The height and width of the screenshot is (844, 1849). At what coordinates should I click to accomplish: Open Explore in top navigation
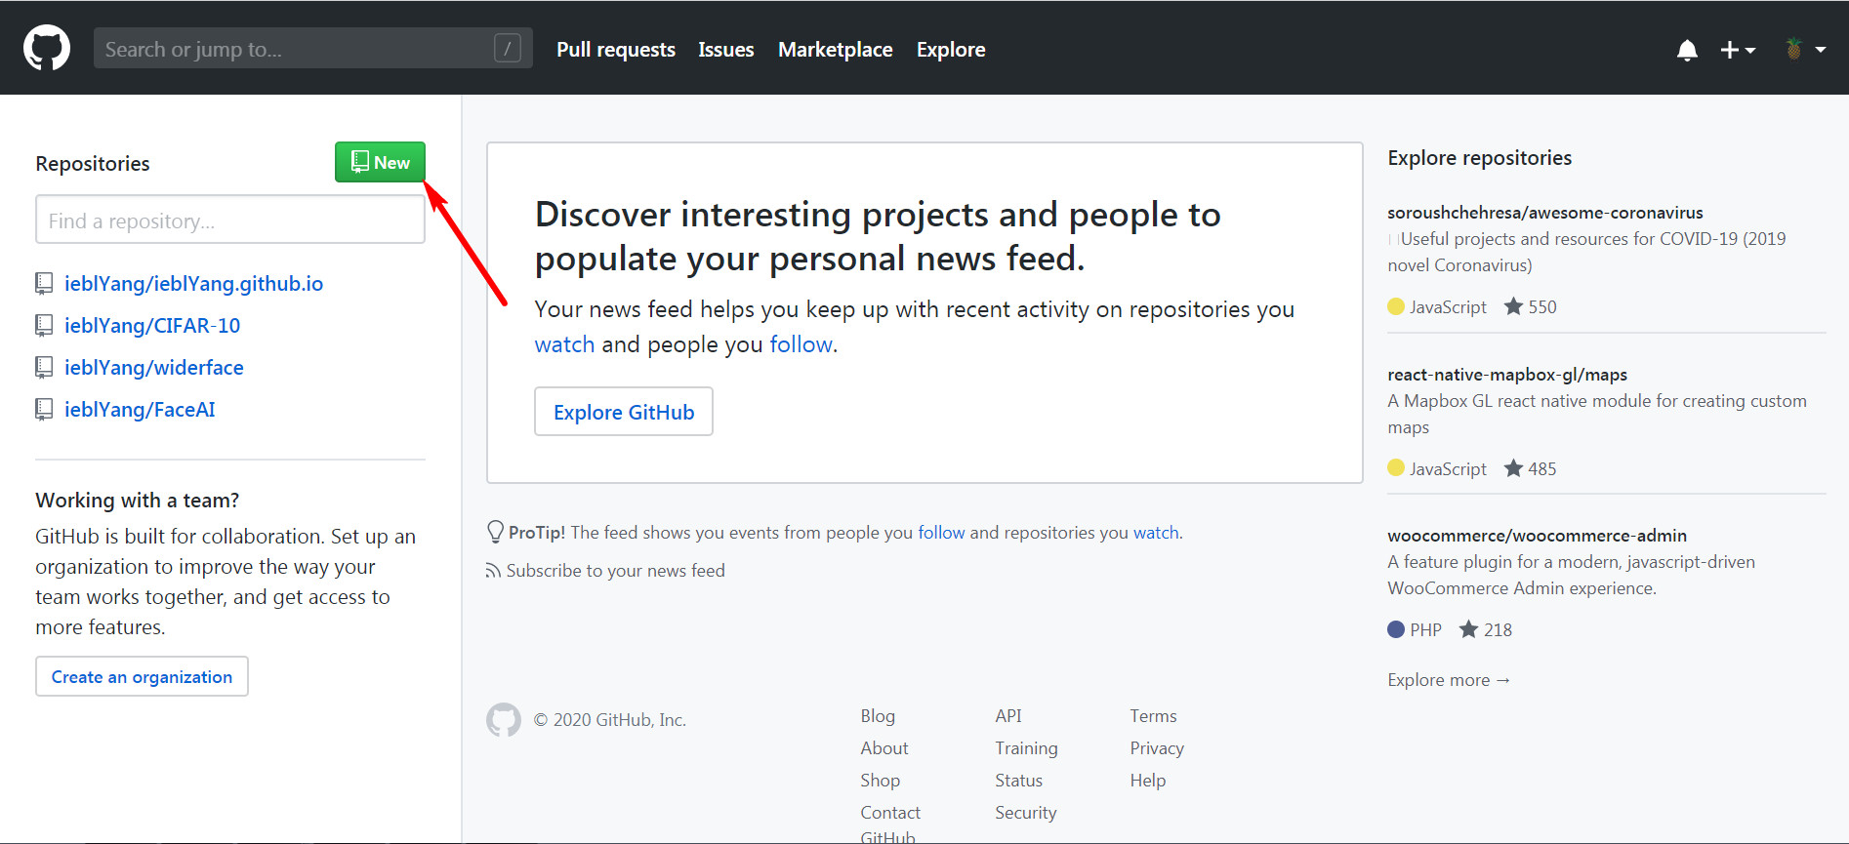[x=951, y=50]
